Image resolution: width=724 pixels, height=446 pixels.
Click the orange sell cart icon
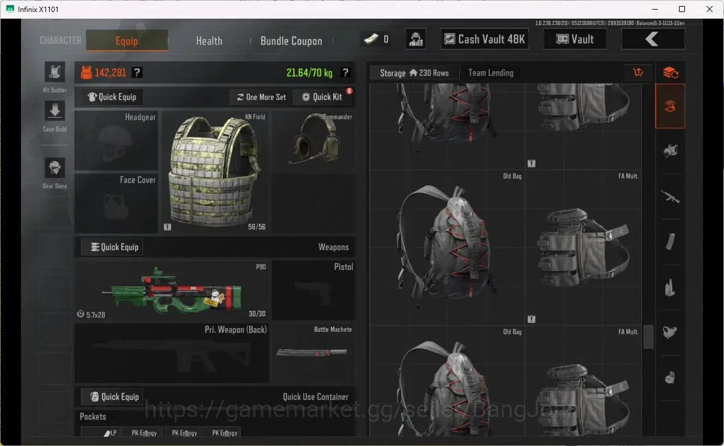click(x=638, y=73)
